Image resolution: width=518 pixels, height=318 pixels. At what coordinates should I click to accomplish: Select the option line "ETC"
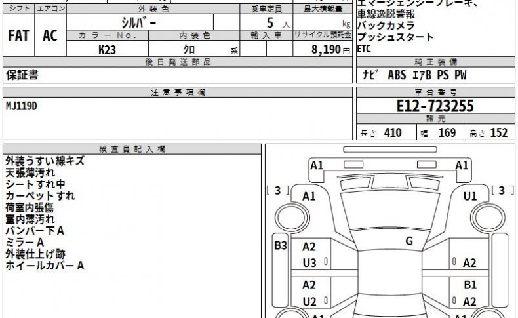364,49
